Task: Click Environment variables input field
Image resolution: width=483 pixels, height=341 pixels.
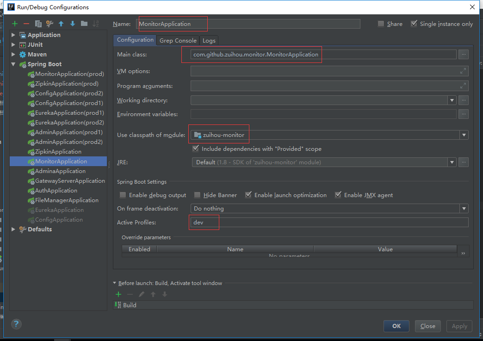Action: click(323, 114)
